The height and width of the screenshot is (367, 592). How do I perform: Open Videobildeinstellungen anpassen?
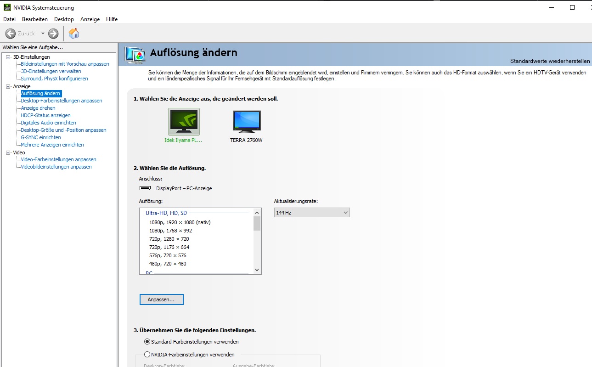56,167
